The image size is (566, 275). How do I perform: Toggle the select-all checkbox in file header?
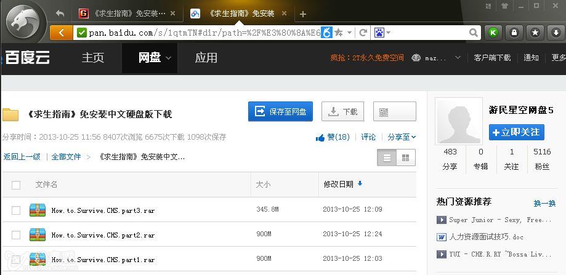pos(16,185)
